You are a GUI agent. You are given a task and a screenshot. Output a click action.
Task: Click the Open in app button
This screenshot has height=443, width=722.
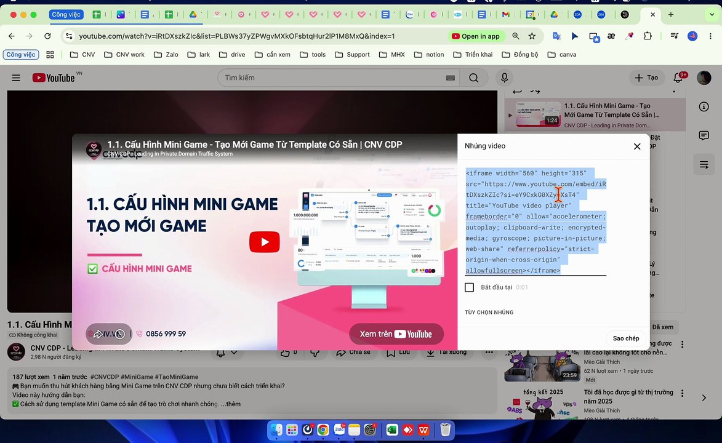(x=476, y=36)
